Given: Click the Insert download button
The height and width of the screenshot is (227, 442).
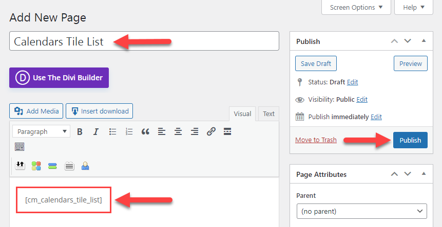Looking at the screenshot, I should 99,111.
